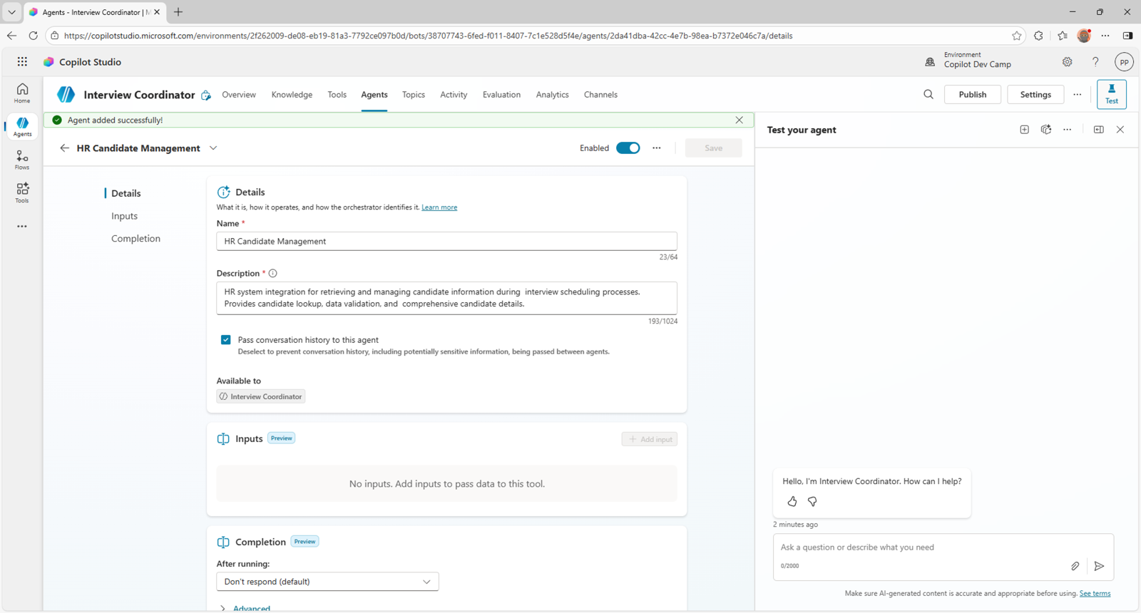Open a new browser tab
The image size is (1141, 613).
[x=178, y=12]
